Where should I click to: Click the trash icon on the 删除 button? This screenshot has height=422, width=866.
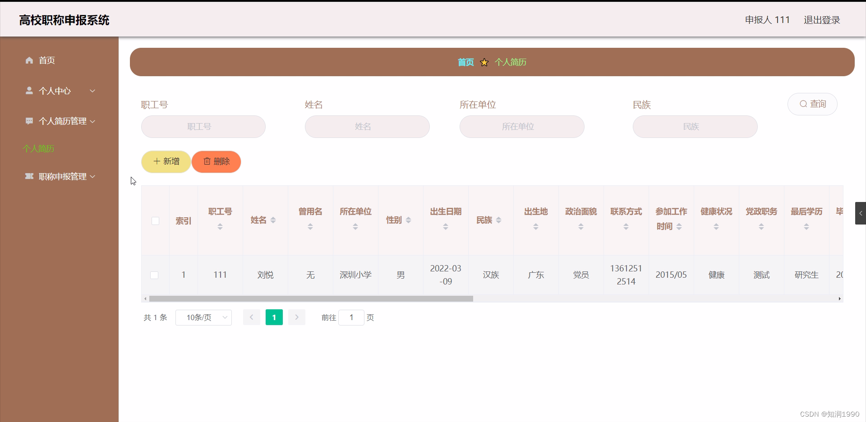click(207, 161)
